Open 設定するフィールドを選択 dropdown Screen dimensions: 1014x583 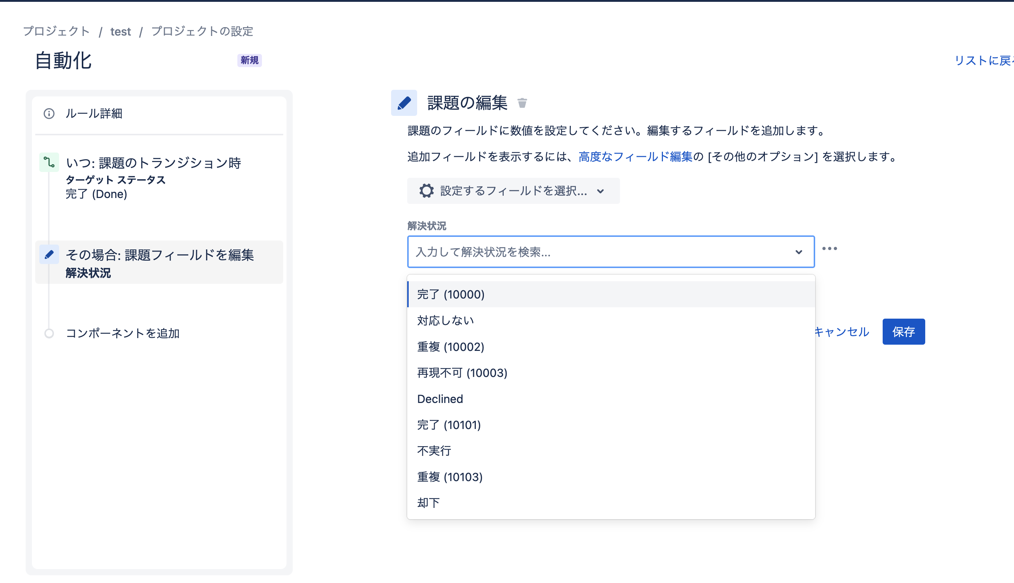tap(513, 191)
